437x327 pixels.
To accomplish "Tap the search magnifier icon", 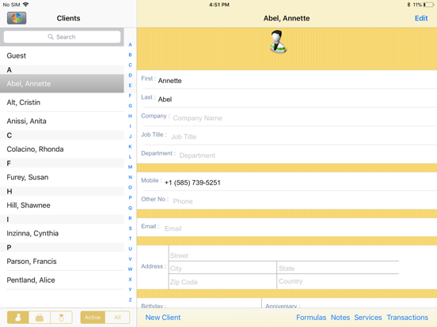I will point(51,36).
